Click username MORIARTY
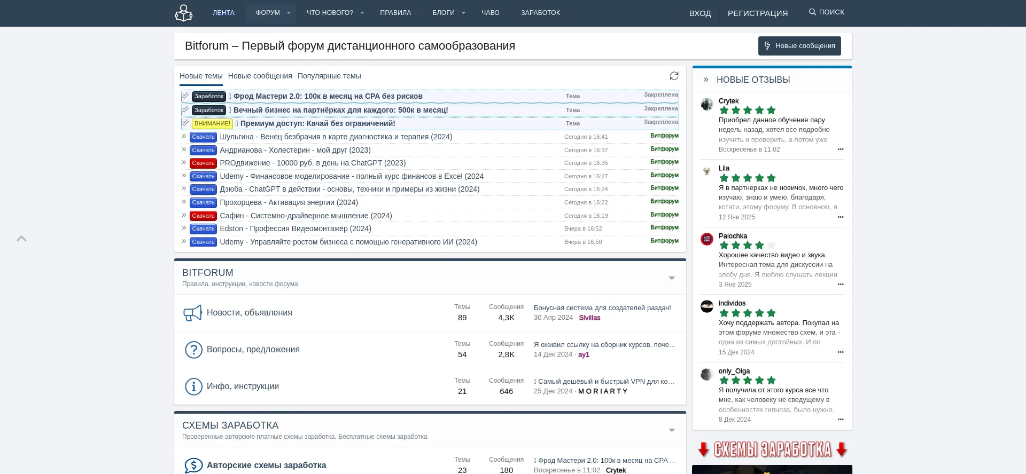The height and width of the screenshot is (474, 1026). point(603,391)
